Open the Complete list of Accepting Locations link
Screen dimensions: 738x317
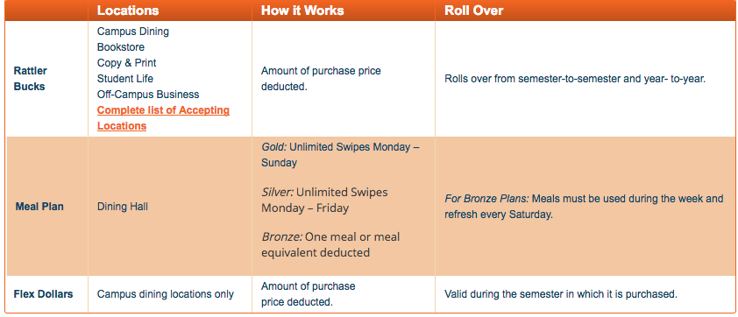[x=163, y=118]
